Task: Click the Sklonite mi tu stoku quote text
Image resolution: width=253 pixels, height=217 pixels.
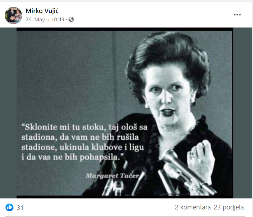Action: point(84,142)
